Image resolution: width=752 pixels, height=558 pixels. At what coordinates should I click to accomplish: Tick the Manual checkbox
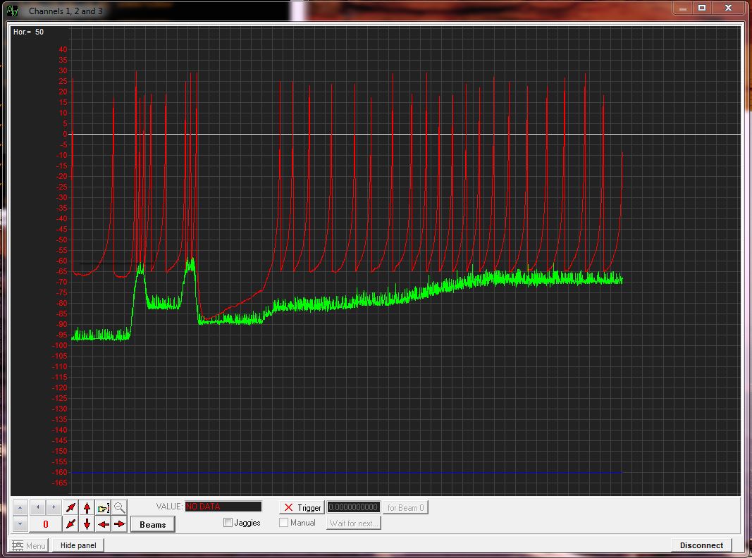tap(284, 523)
